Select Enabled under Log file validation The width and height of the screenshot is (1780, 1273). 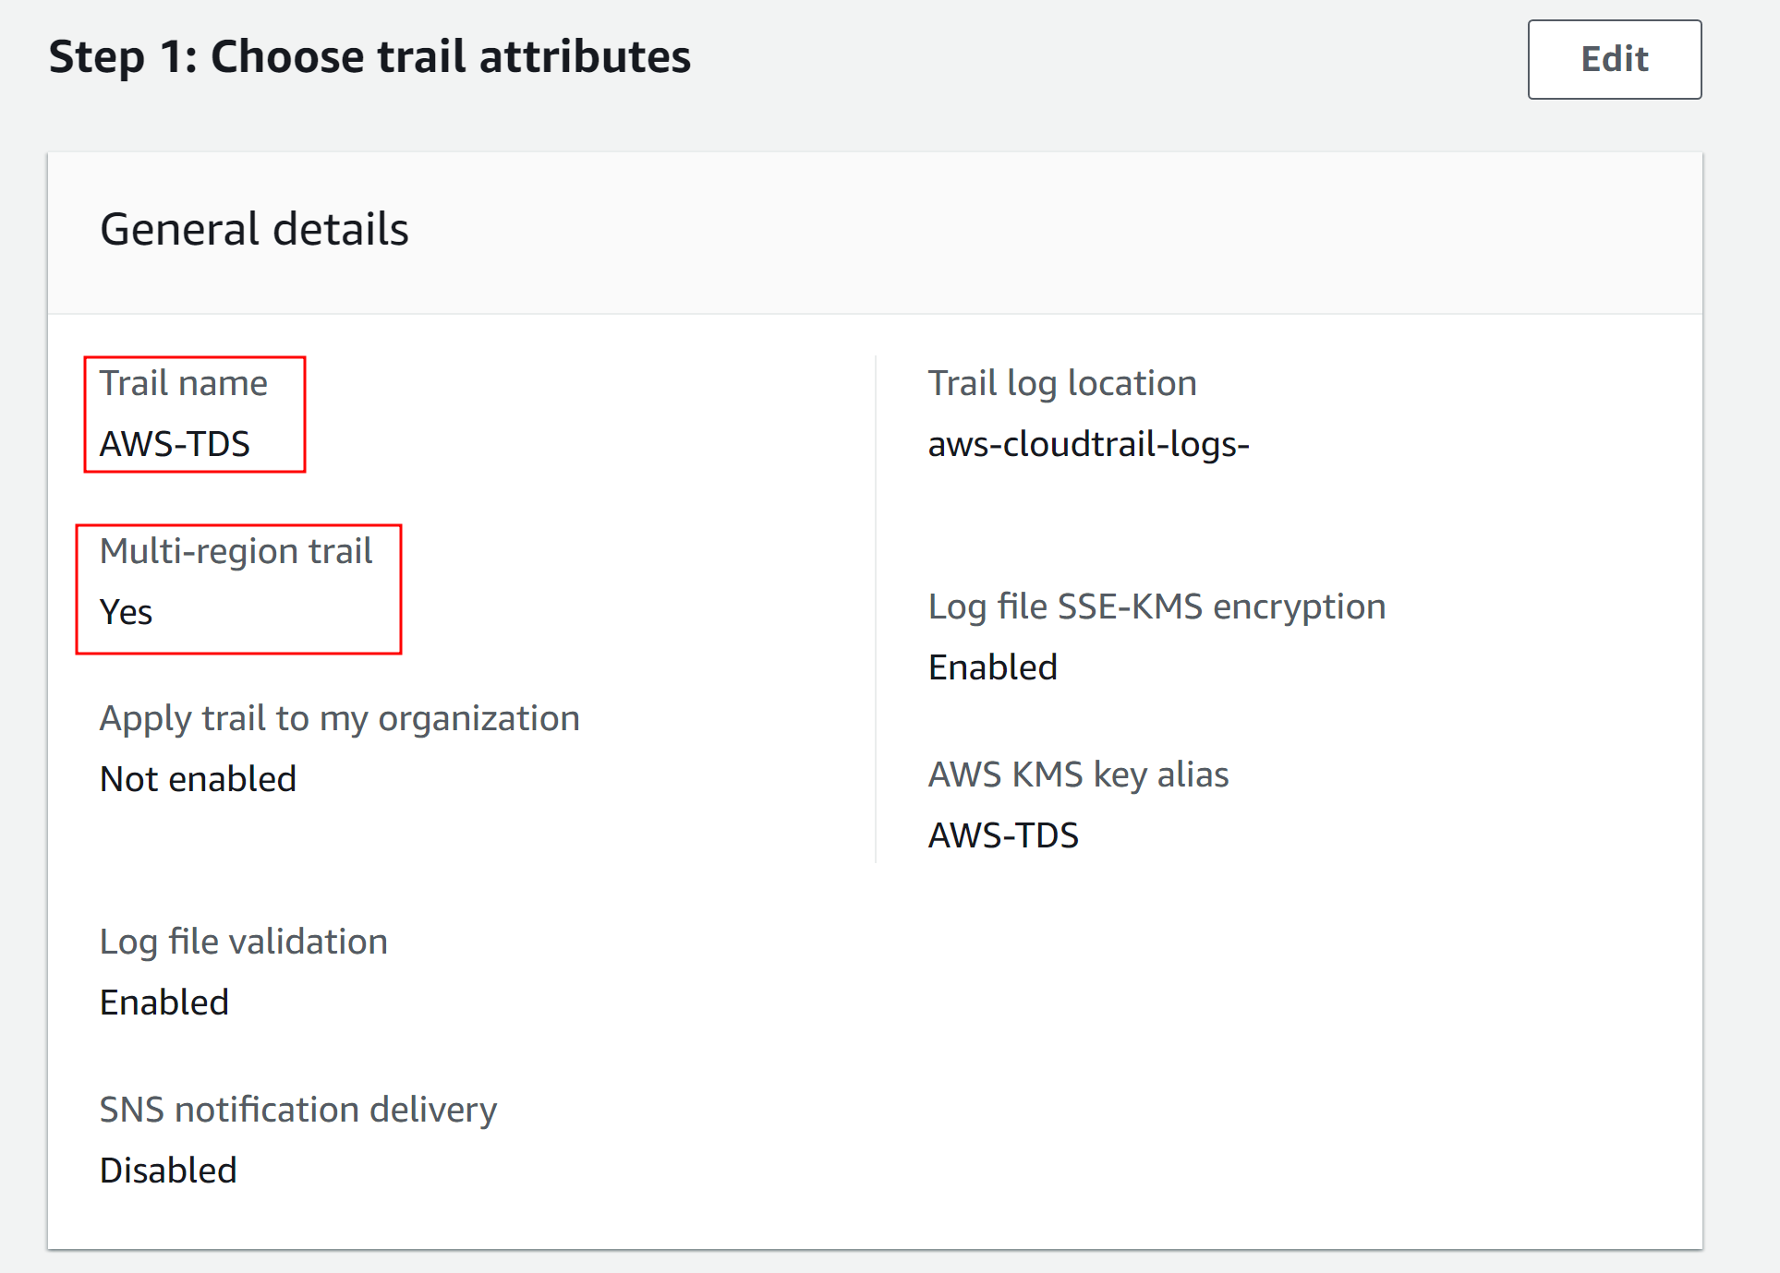pyautogui.click(x=163, y=1003)
